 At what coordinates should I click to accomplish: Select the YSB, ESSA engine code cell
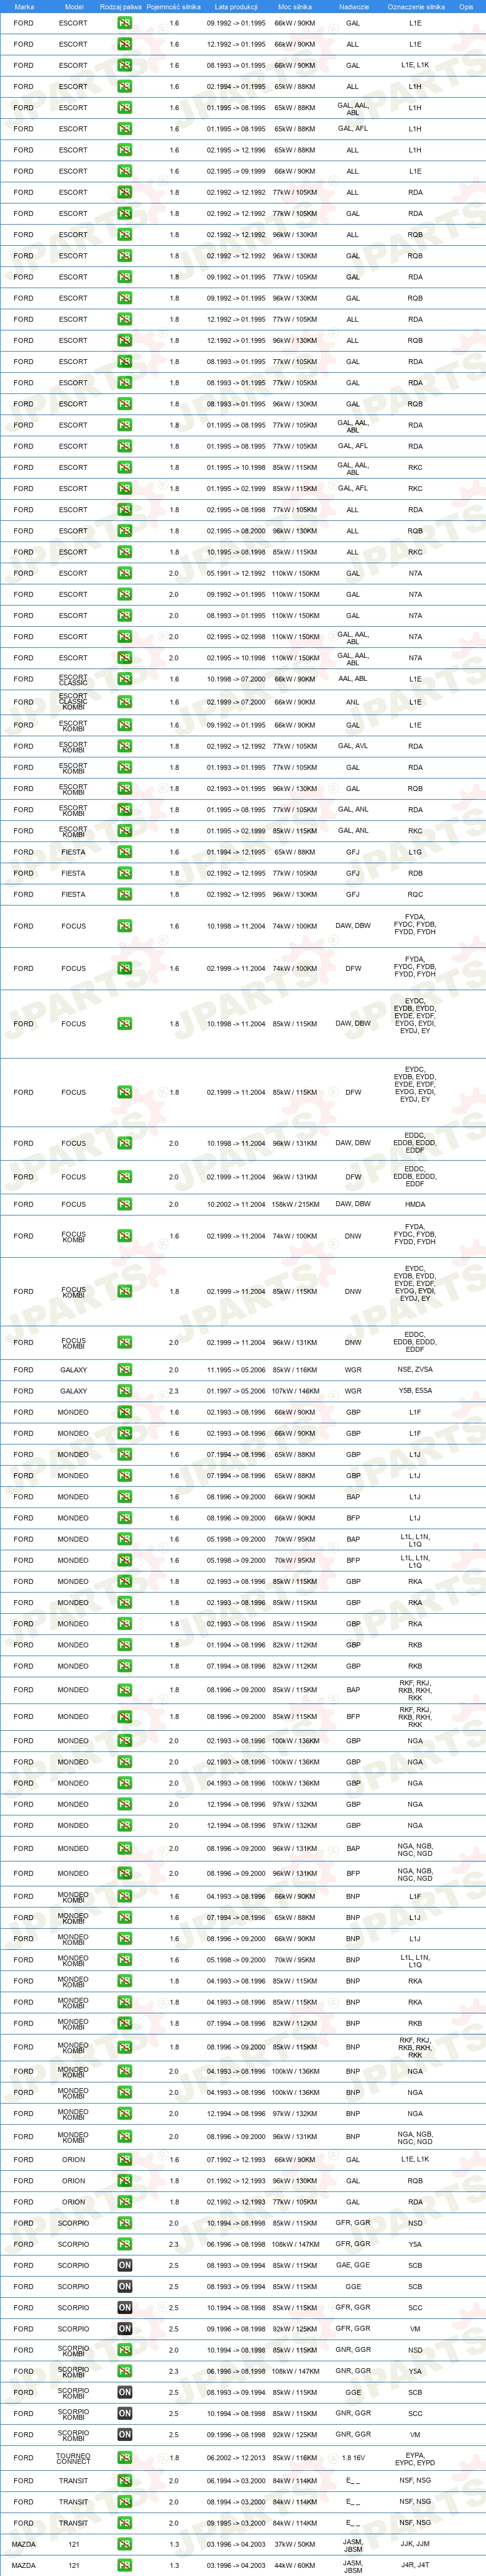415,1391
